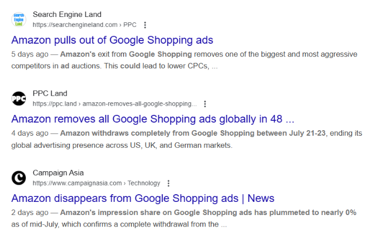
Task: Open three-dot menu for Search Engine Land result
Action: click(x=145, y=25)
